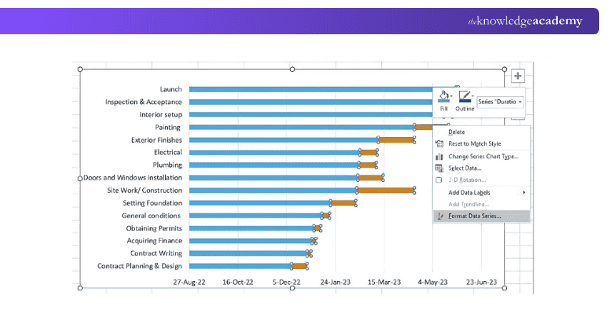Image resolution: width=607 pixels, height=321 pixels.
Task: Click the Outline pen icon
Action: tap(465, 96)
